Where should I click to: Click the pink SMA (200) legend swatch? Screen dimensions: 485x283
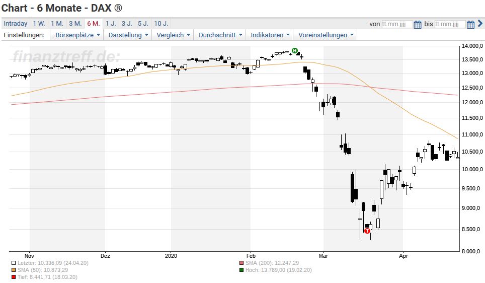(241, 263)
